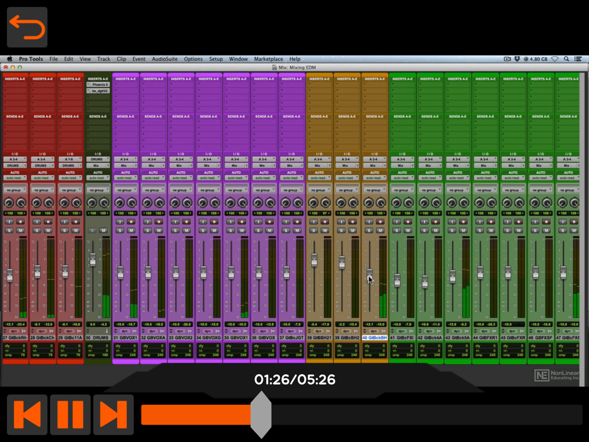589x442 pixels.
Task: Mute the 38 GtBBH21 track
Action: pyautogui.click(x=325, y=230)
